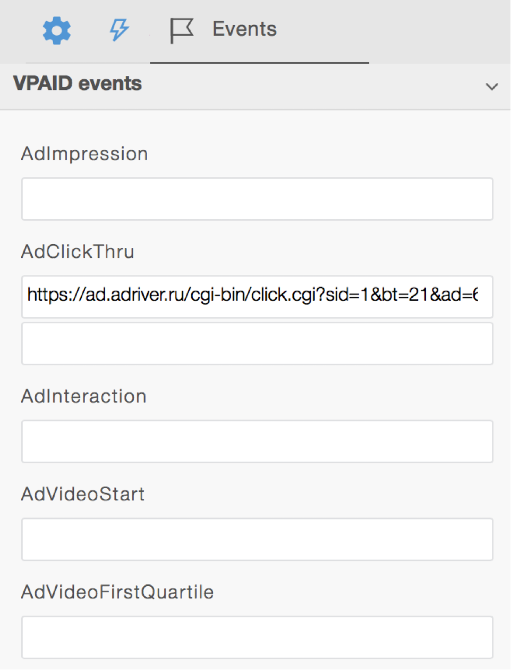
Task: Select the Events tab label
Action: click(244, 29)
